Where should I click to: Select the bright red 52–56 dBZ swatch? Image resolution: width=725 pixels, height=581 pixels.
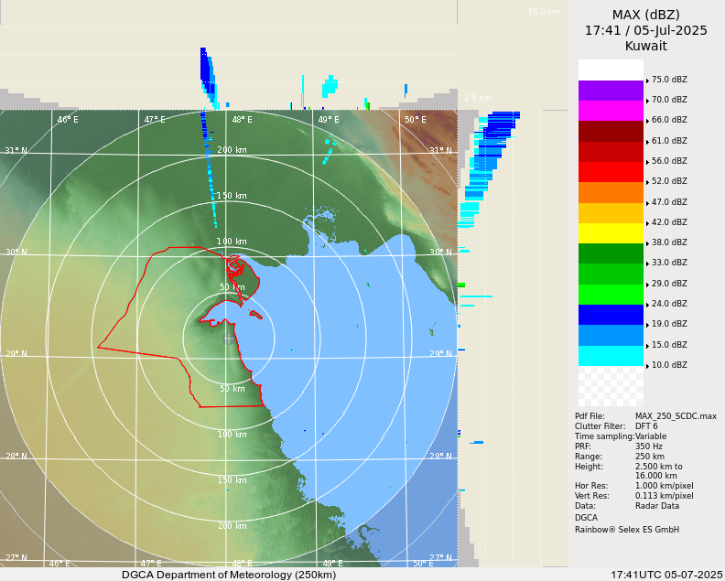pyautogui.click(x=611, y=172)
